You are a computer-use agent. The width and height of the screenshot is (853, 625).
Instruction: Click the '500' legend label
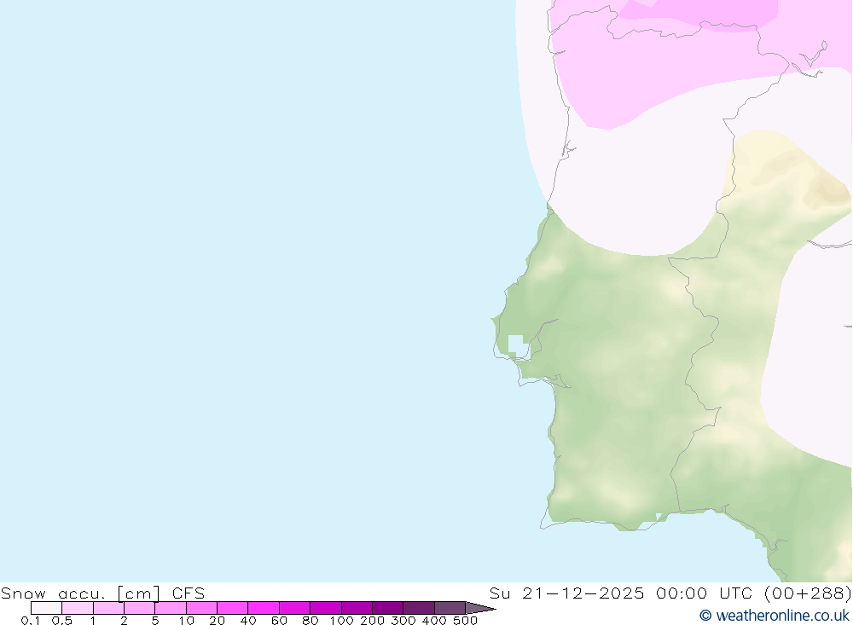pyautogui.click(x=465, y=620)
